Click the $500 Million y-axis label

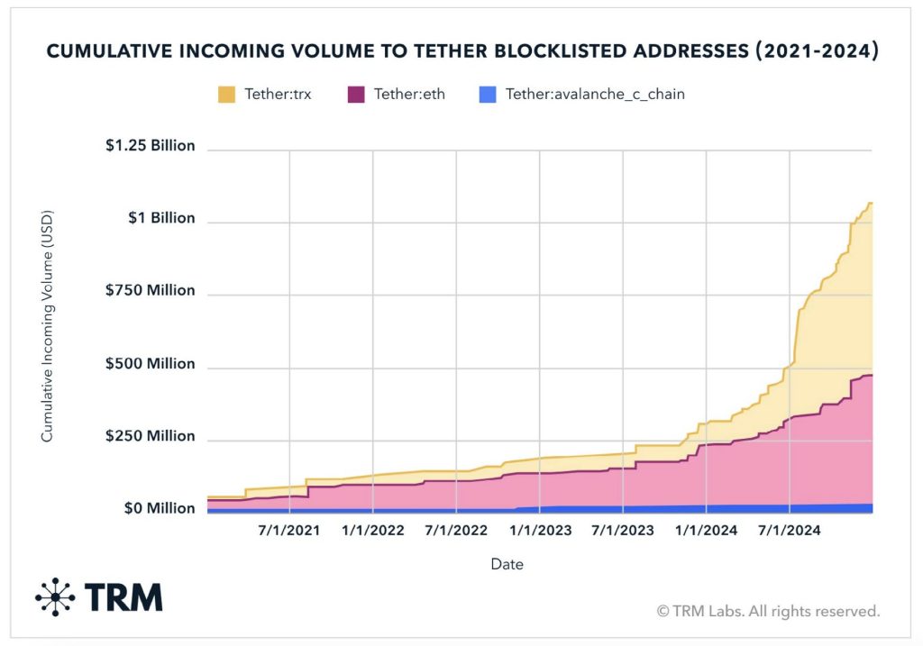point(151,363)
